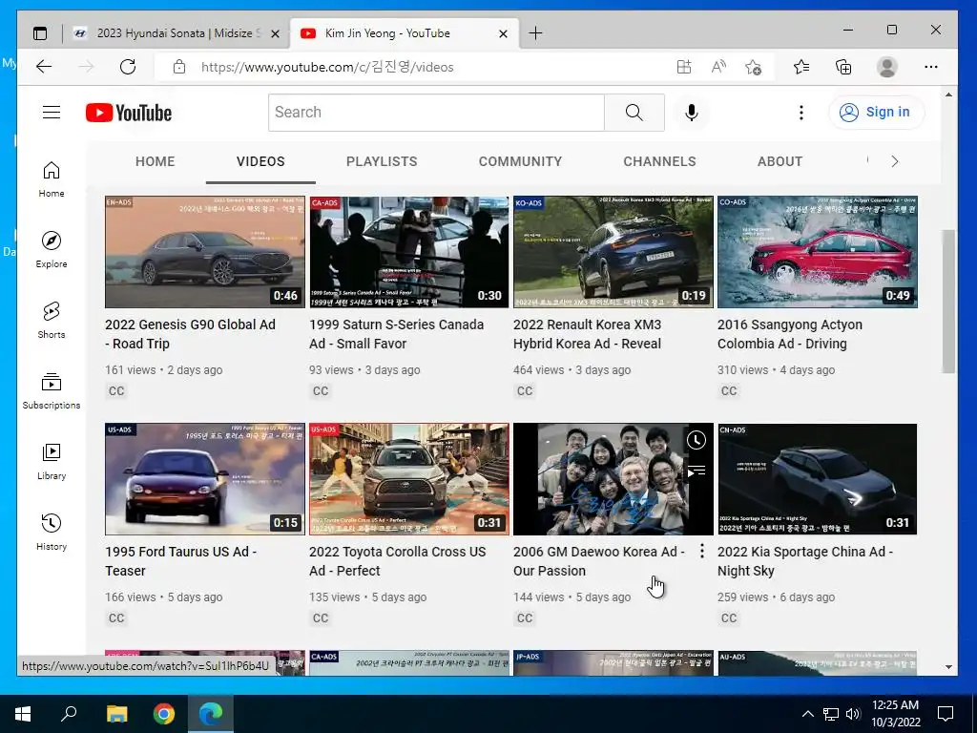Open Library in the sidebar
The width and height of the screenshot is (977, 733).
pos(52,461)
